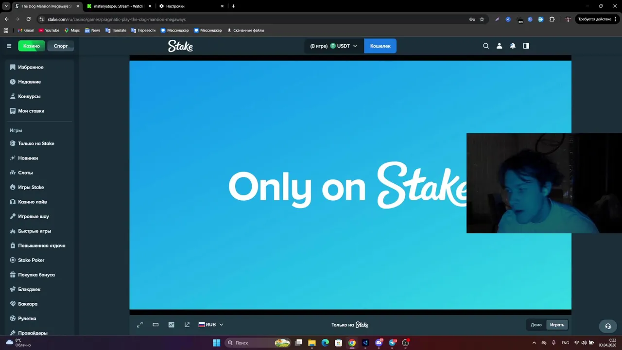Open Chrome three-dot menu
Image resolution: width=622 pixels, height=350 pixels.
tap(615, 19)
